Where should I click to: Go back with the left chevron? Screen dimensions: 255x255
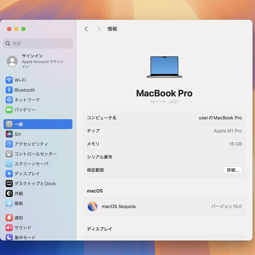[x=86, y=29]
